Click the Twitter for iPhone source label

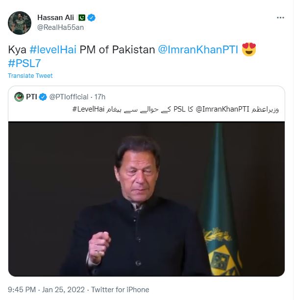pos(120,290)
